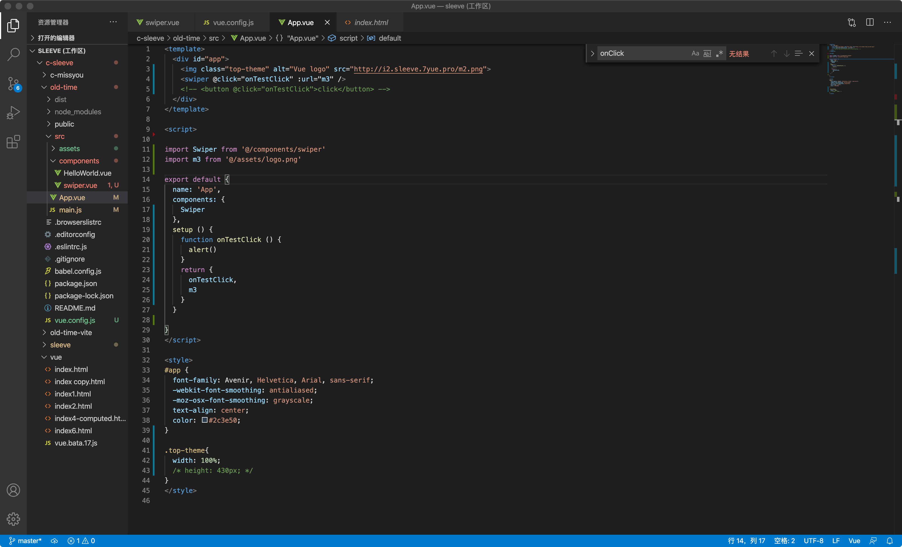Change indentation via spaces 2 indicator
The height and width of the screenshot is (547, 902).
pos(784,541)
